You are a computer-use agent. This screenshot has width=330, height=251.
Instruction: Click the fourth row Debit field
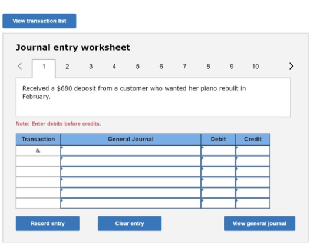pos(218,182)
